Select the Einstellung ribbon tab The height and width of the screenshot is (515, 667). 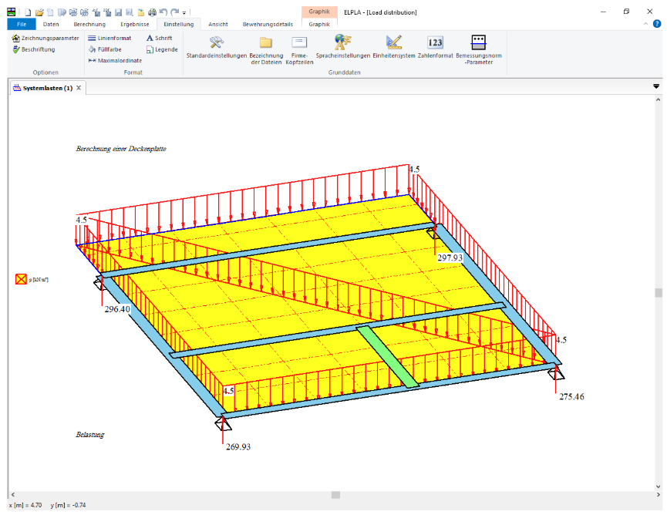[x=179, y=24]
